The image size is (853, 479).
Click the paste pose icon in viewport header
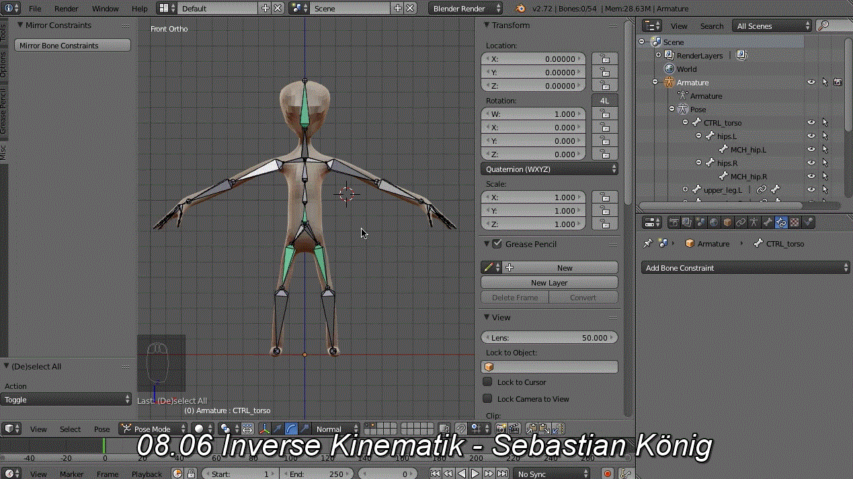pyautogui.click(x=544, y=429)
